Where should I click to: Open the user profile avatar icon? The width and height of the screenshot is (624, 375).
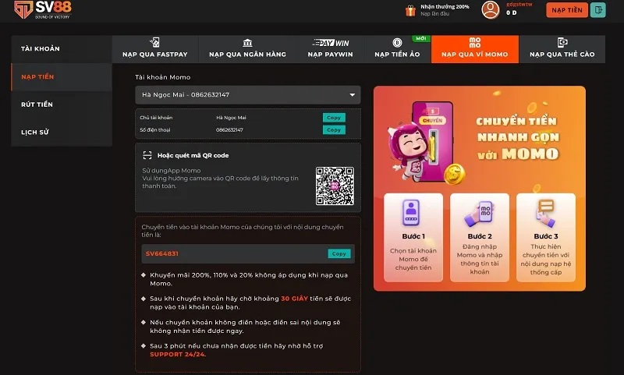[x=490, y=10]
